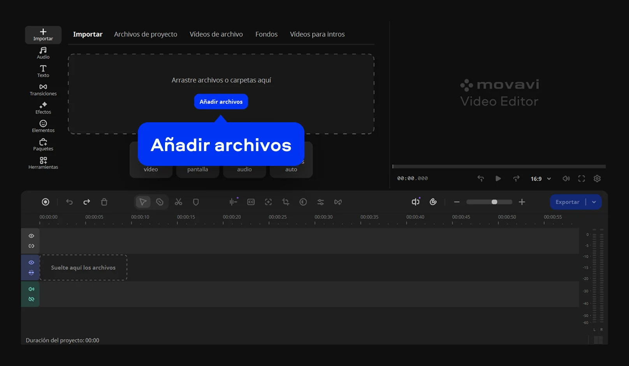Click the record button in timeline toolbar
Viewport: 629px width, 366px height.
(46, 202)
